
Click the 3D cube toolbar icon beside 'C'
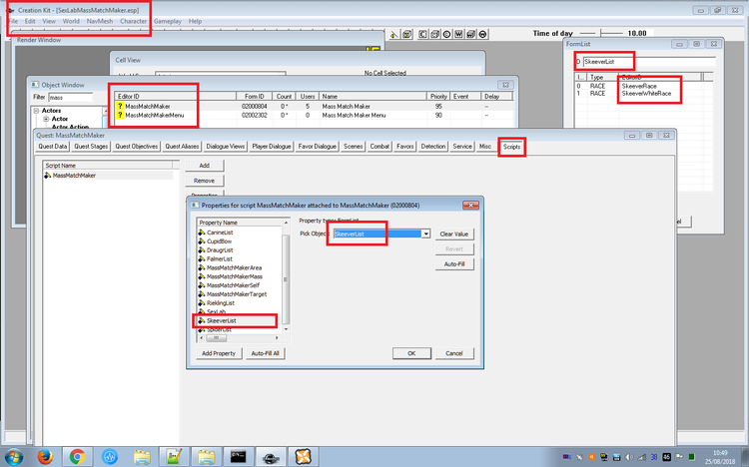tap(434, 34)
